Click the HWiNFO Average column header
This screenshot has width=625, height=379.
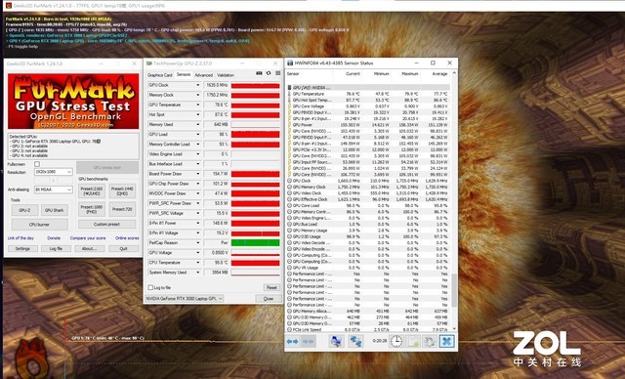439,74
